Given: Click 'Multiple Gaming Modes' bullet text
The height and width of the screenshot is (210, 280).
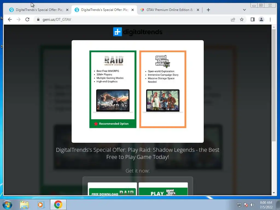Looking at the screenshot, I should coord(110,78).
